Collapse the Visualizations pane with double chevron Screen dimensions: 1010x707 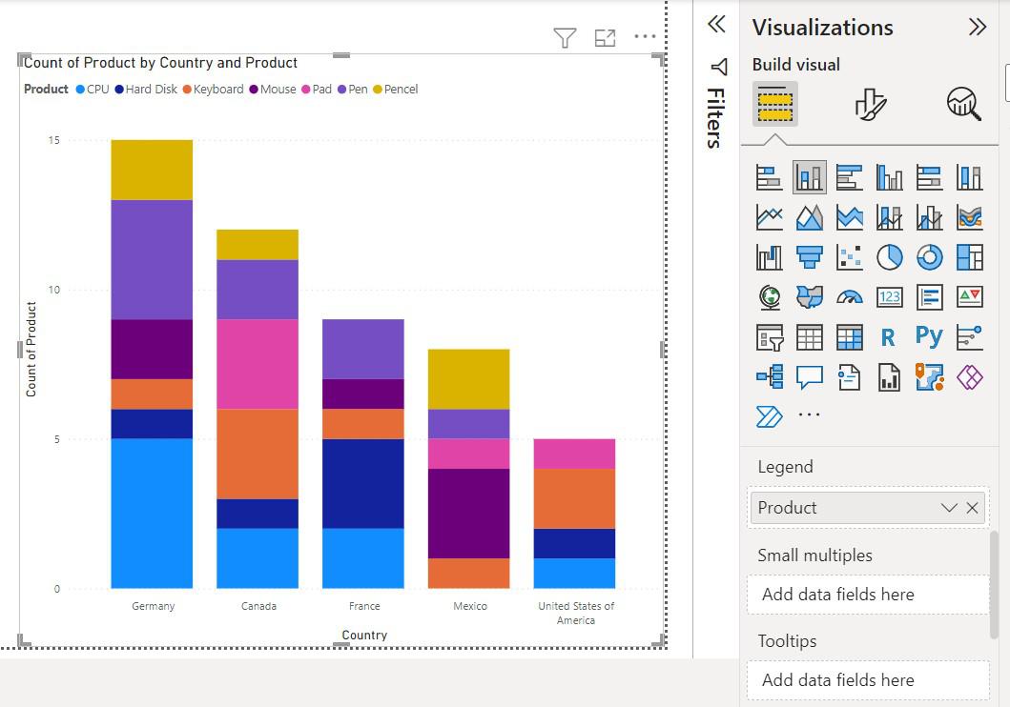[978, 27]
